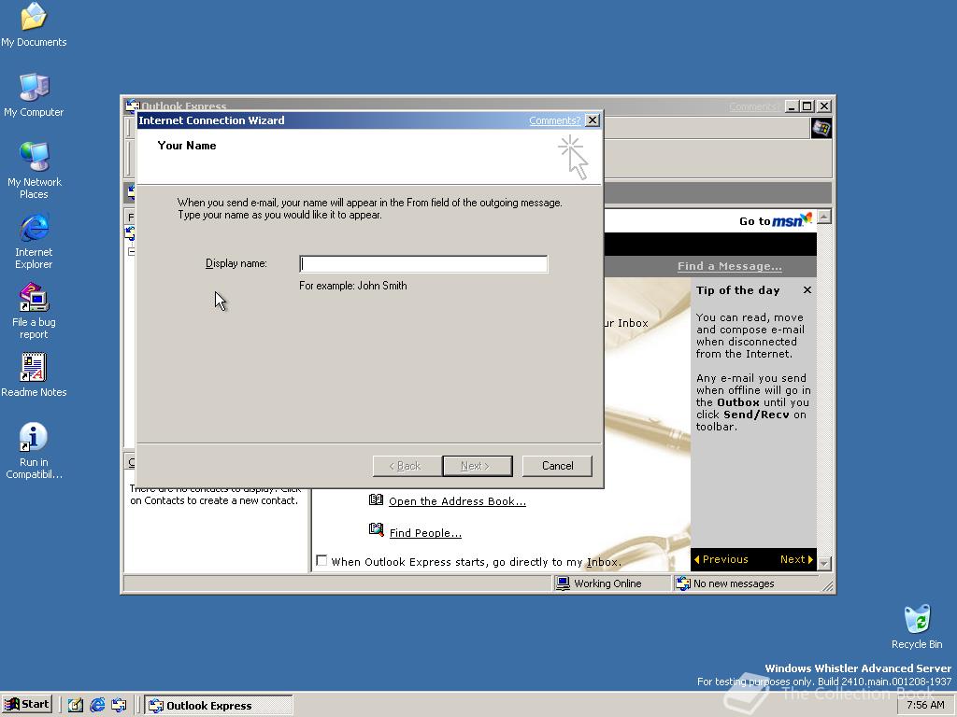Click 'For example: John Smith' hint text
The height and width of the screenshot is (717, 957).
[x=352, y=286]
